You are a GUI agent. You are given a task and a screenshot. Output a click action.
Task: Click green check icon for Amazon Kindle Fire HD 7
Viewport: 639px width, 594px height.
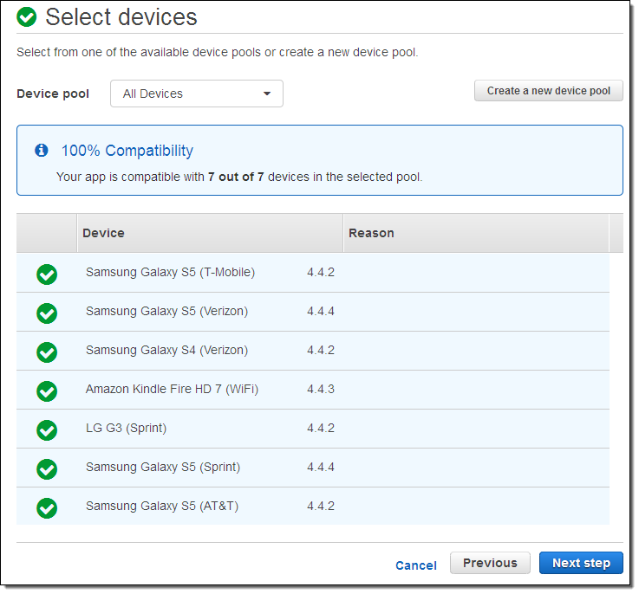click(x=47, y=391)
